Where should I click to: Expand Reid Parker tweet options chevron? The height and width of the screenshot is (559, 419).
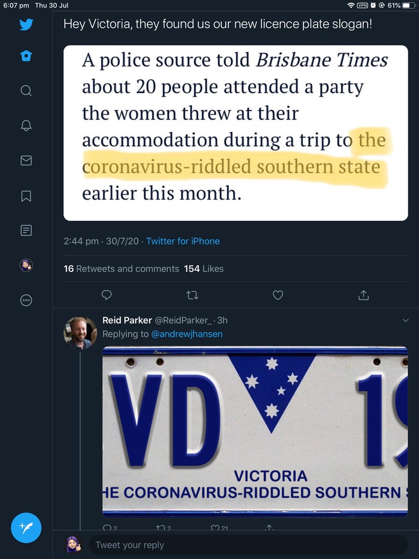coord(406,320)
